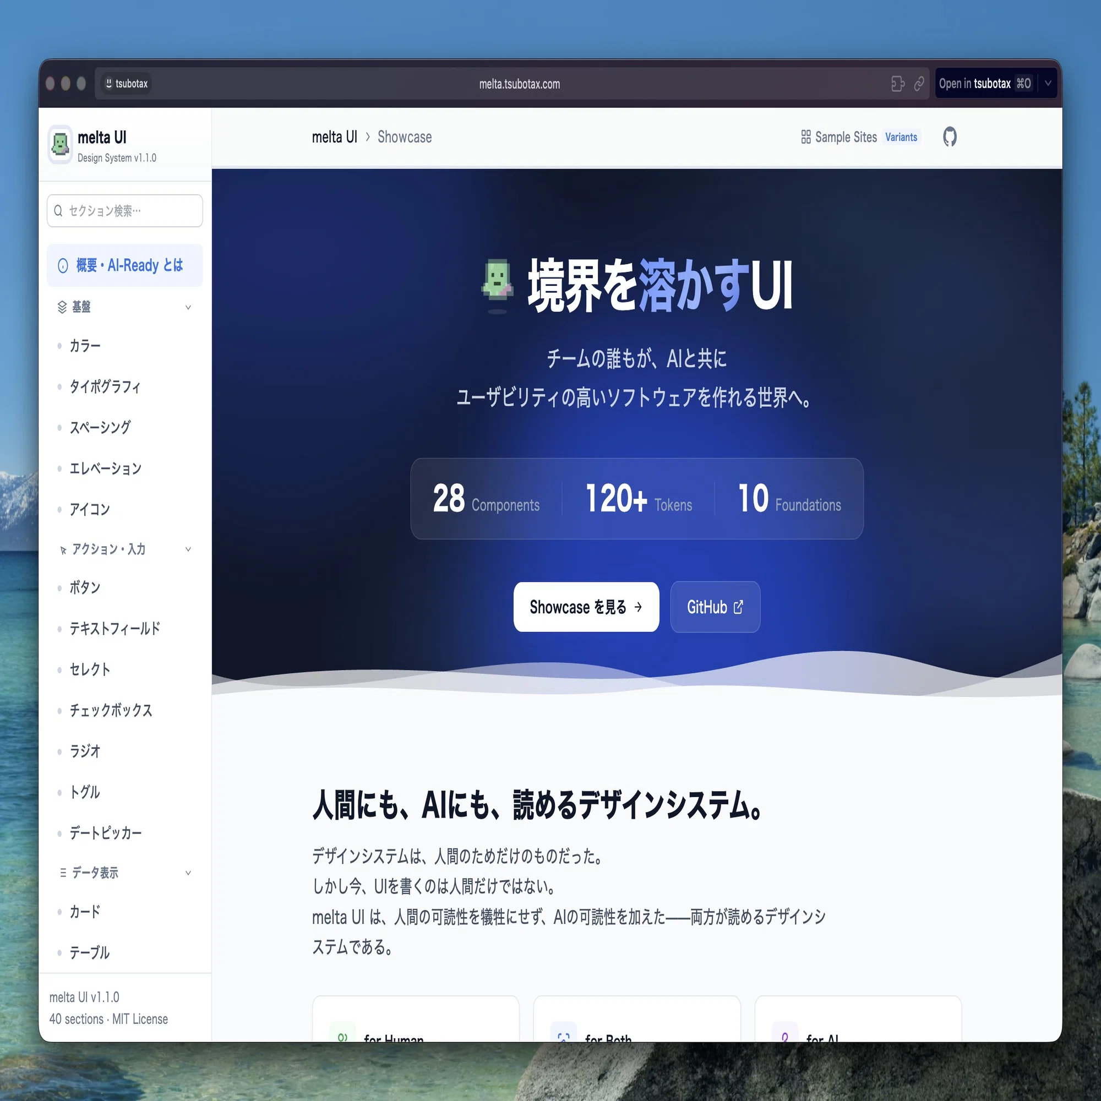Click the 28 Components stat

click(x=486, y=499)
